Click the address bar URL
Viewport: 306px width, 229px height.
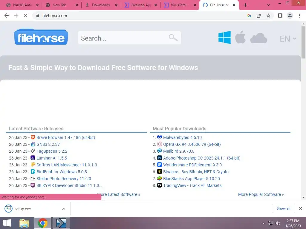click(55, 16)
